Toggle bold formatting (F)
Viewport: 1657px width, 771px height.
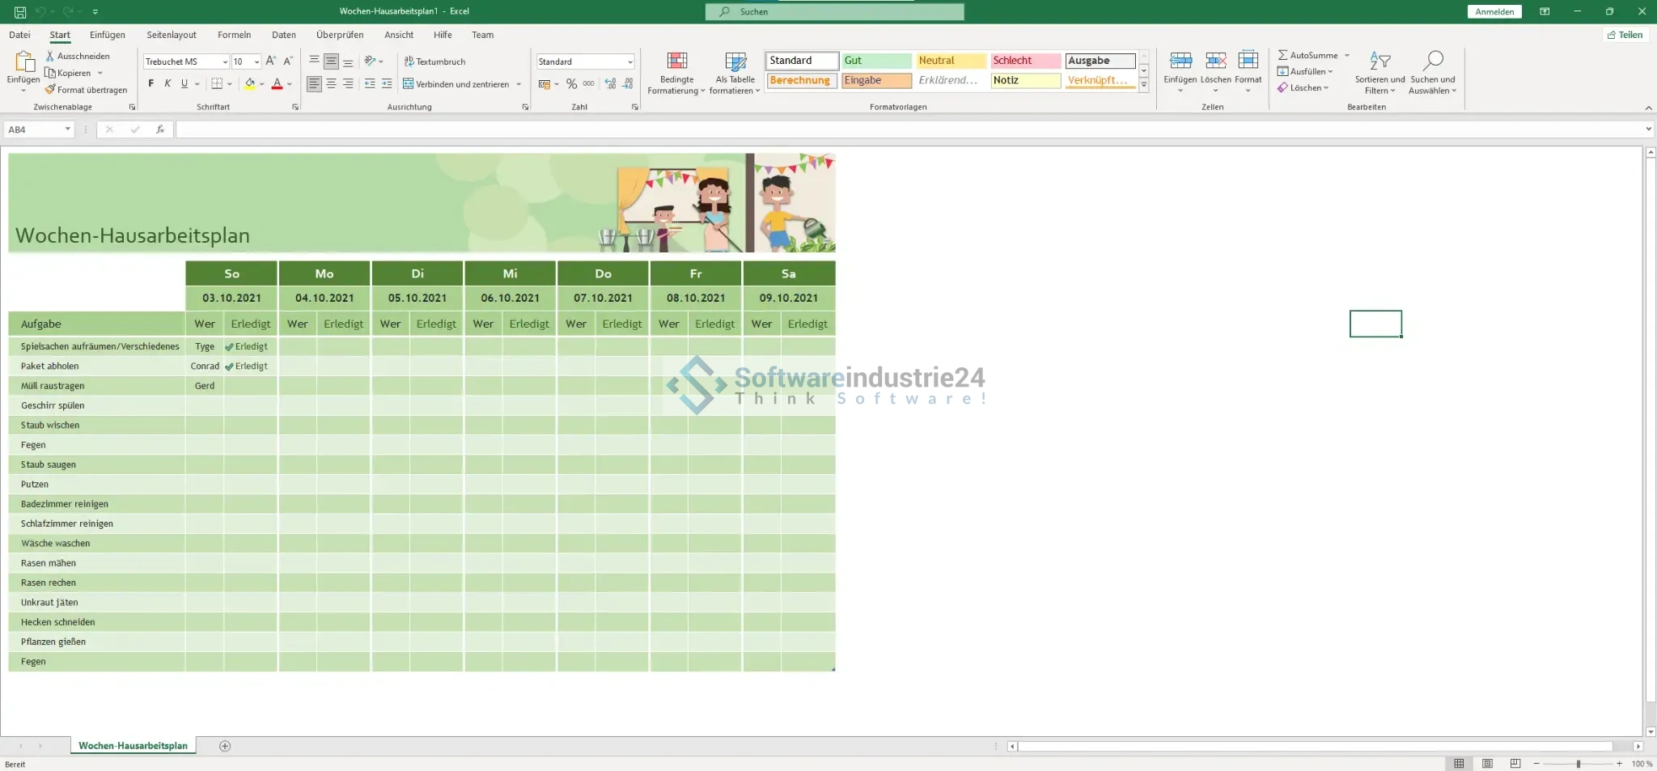150,84
